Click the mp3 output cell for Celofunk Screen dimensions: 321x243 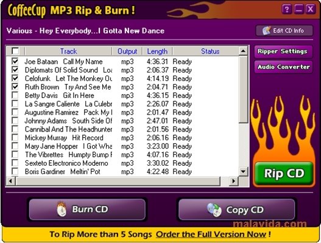point(127,79)
